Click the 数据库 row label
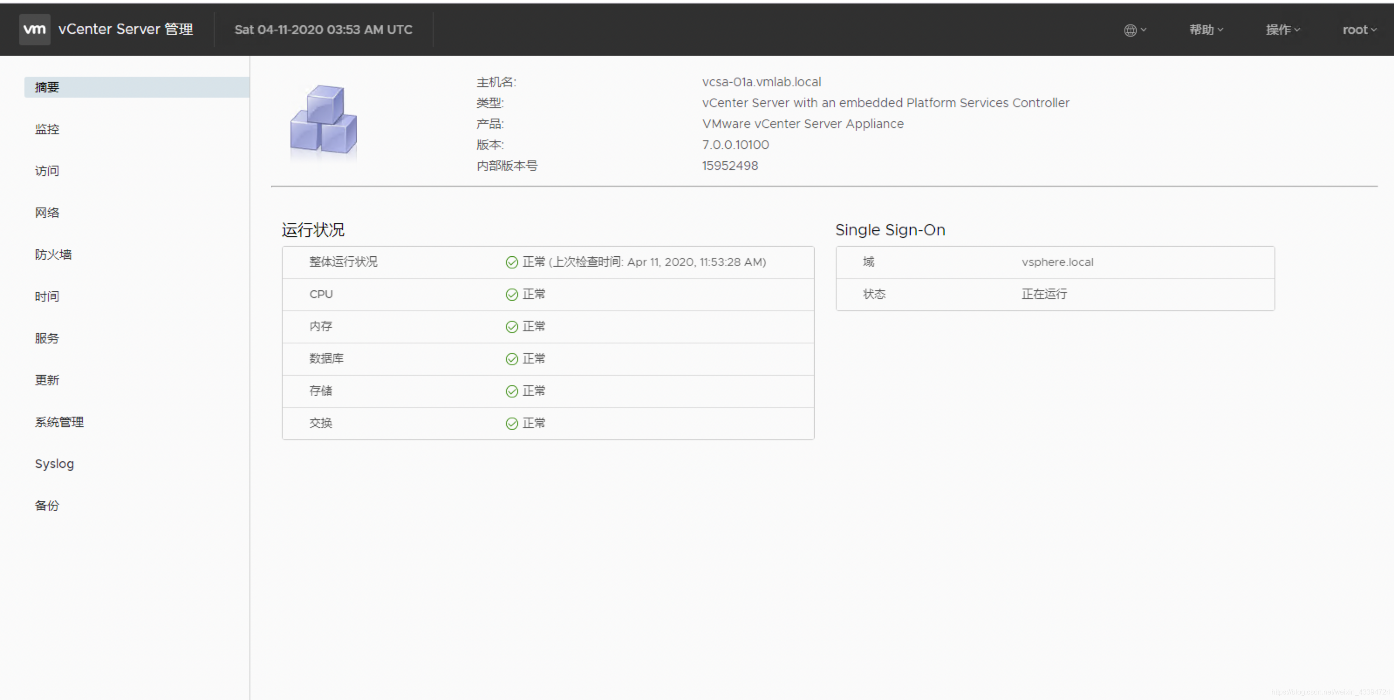The width and height of the screenshot is (1394, 700). [326, 358]
